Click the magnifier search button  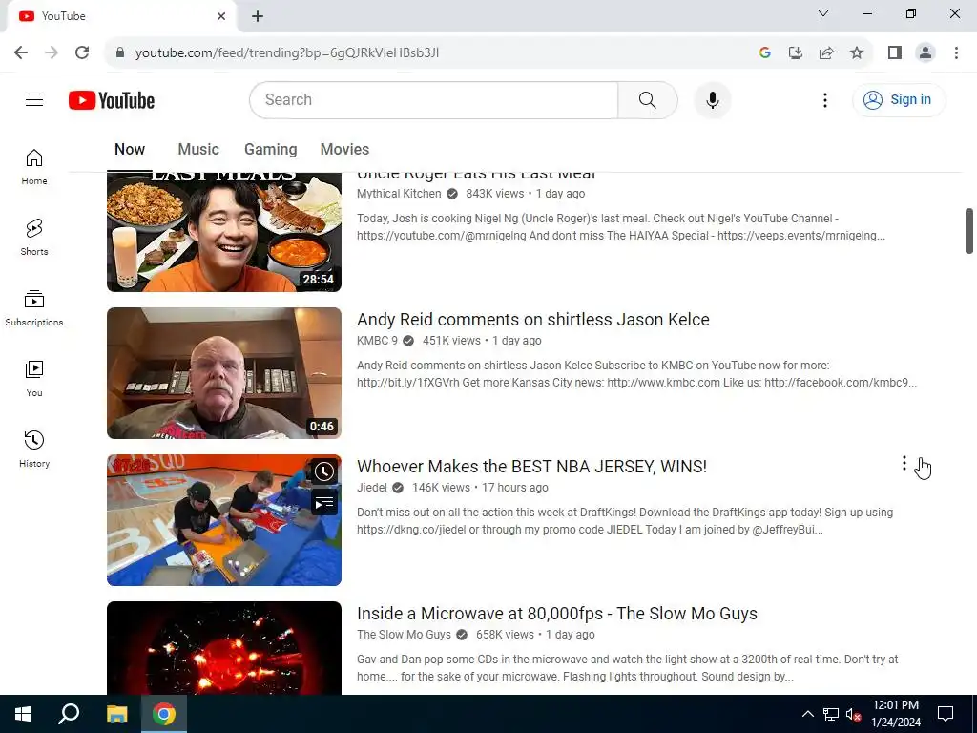pos(648,99)
